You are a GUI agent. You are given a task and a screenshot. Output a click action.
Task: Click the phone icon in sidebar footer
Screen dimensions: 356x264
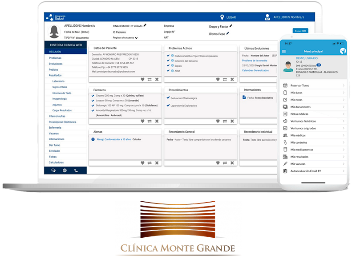click(x=76, y=170)
